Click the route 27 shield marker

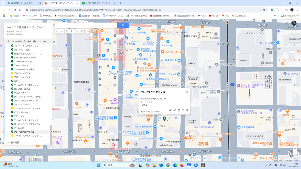233,85
